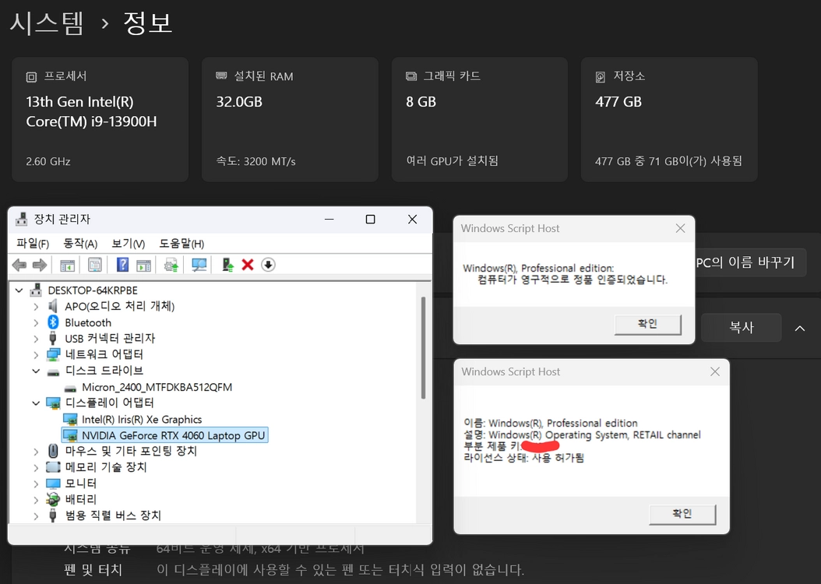This screenshot has width=821, height=584.
Task: Click the Micron disk drive icon
Action: (x=70, y=388)
